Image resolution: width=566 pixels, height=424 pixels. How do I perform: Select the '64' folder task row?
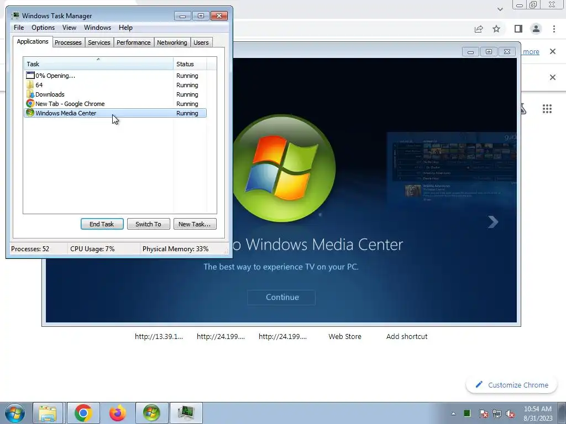[115, 85]
